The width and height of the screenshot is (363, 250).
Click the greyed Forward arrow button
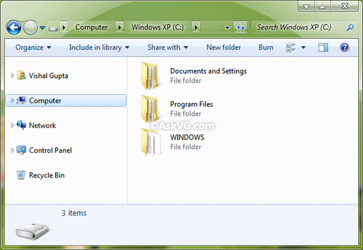(x=31, y=28)
